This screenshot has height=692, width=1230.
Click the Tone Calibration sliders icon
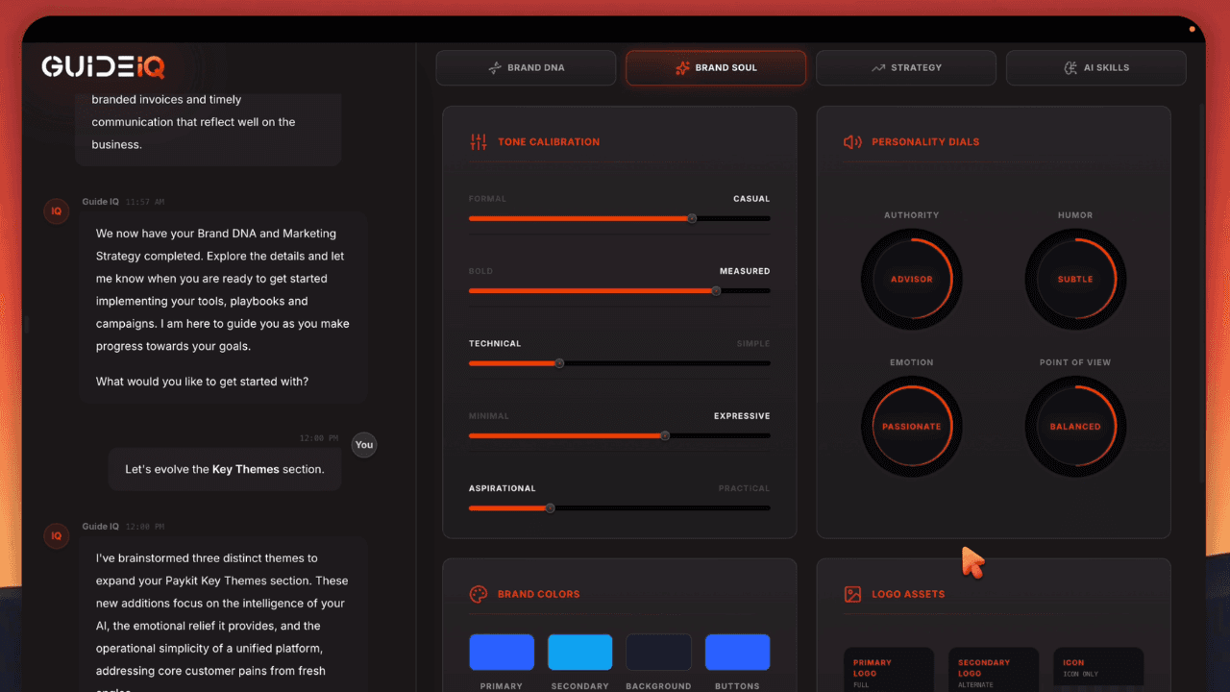click(479, 142)
